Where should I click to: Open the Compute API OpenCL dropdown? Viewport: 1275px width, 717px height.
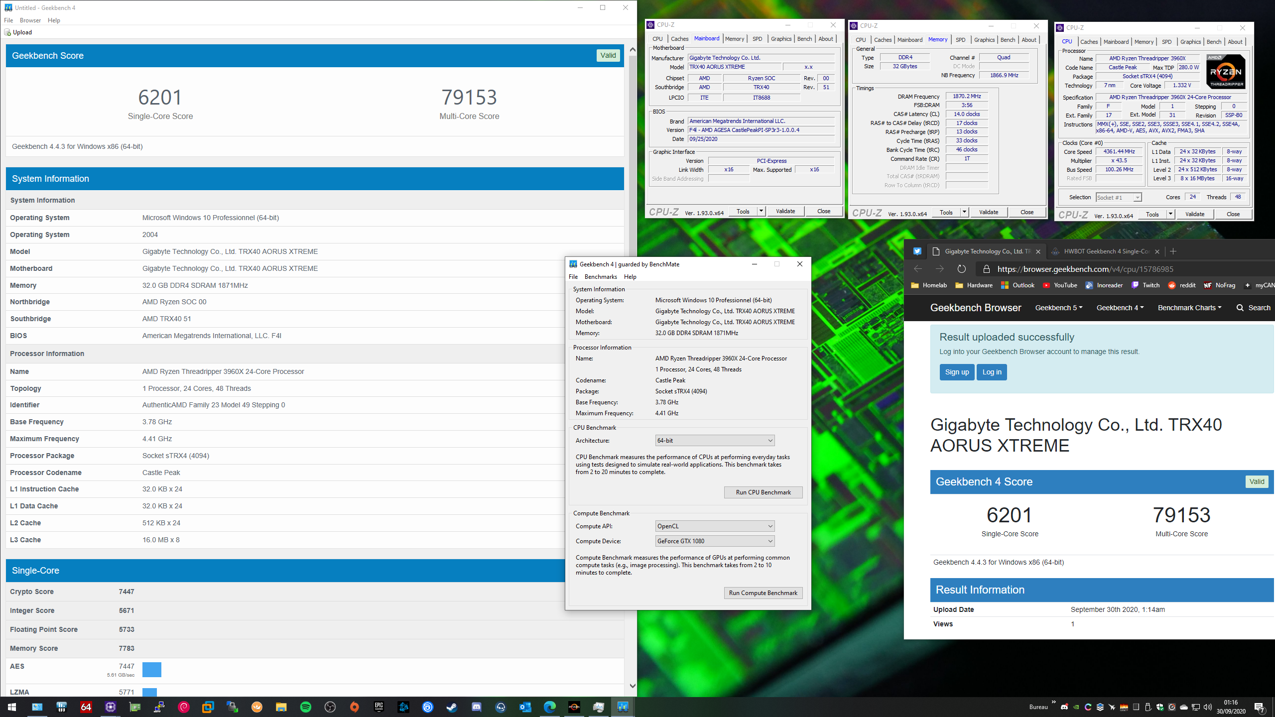715,526
